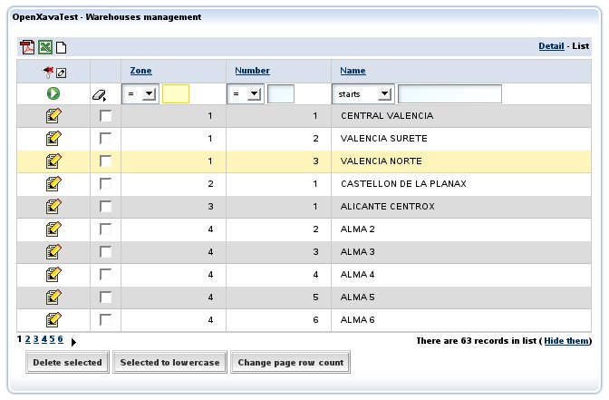Open the Zone comparator dropdown

point(140,93)
